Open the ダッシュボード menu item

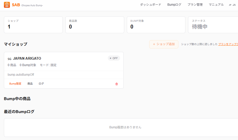coord(151,5)
